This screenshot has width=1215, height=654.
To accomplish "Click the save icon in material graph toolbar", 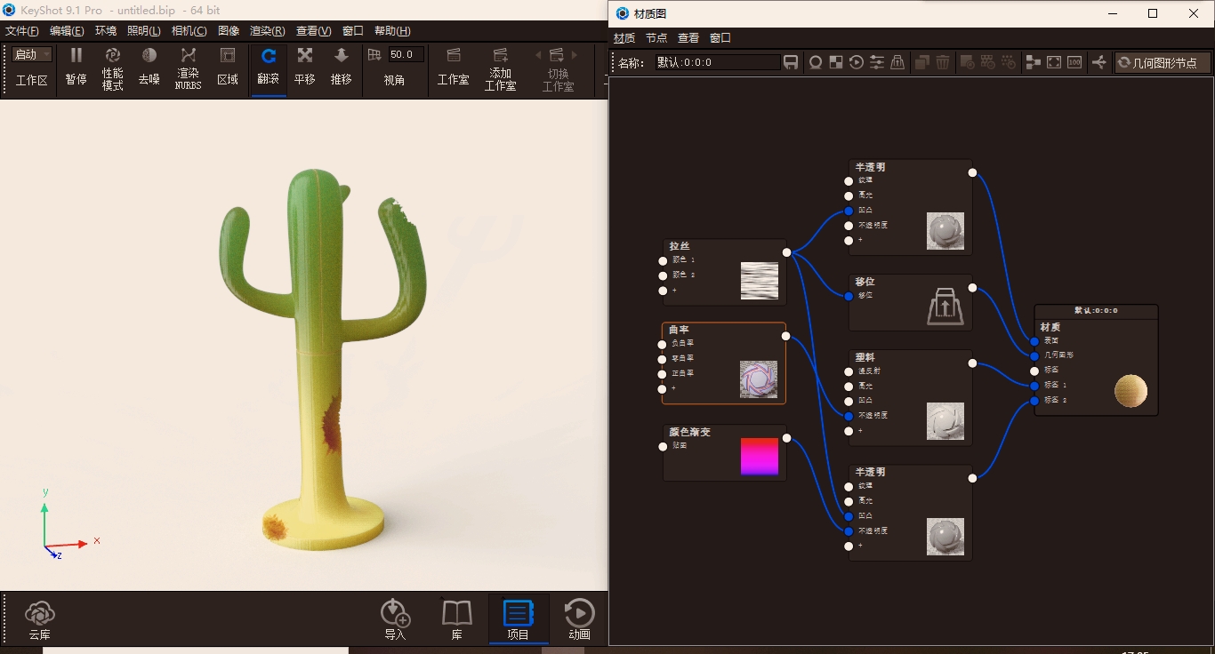I will tap(791, 62).
